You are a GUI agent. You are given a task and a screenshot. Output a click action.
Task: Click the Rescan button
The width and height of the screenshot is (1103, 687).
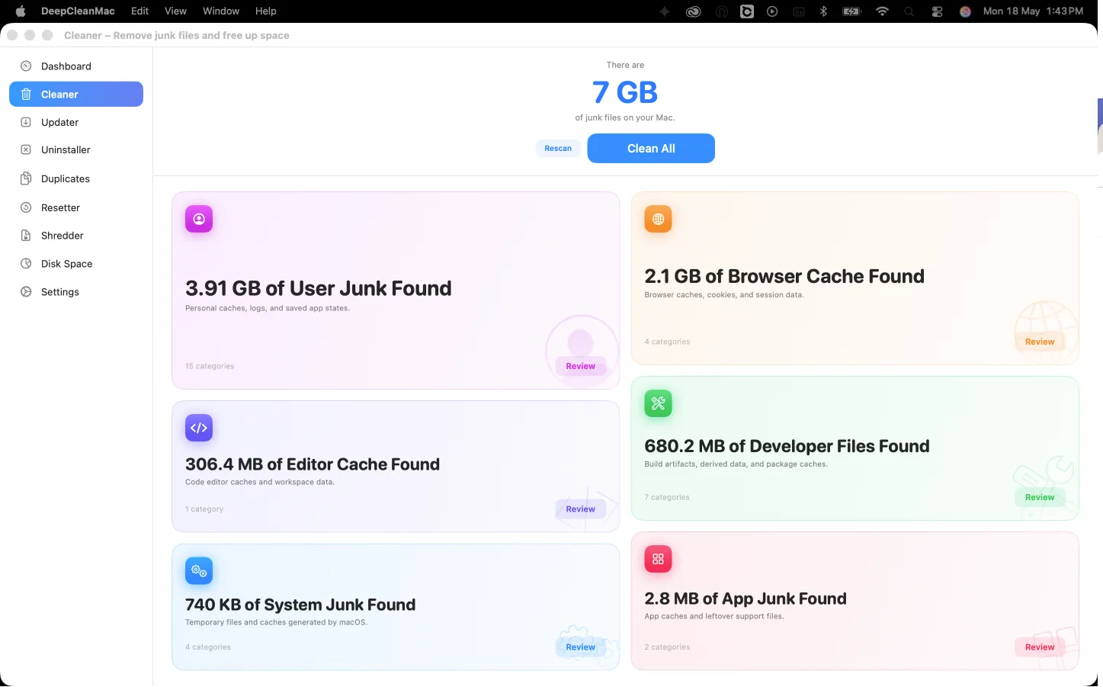click(558, 149)
